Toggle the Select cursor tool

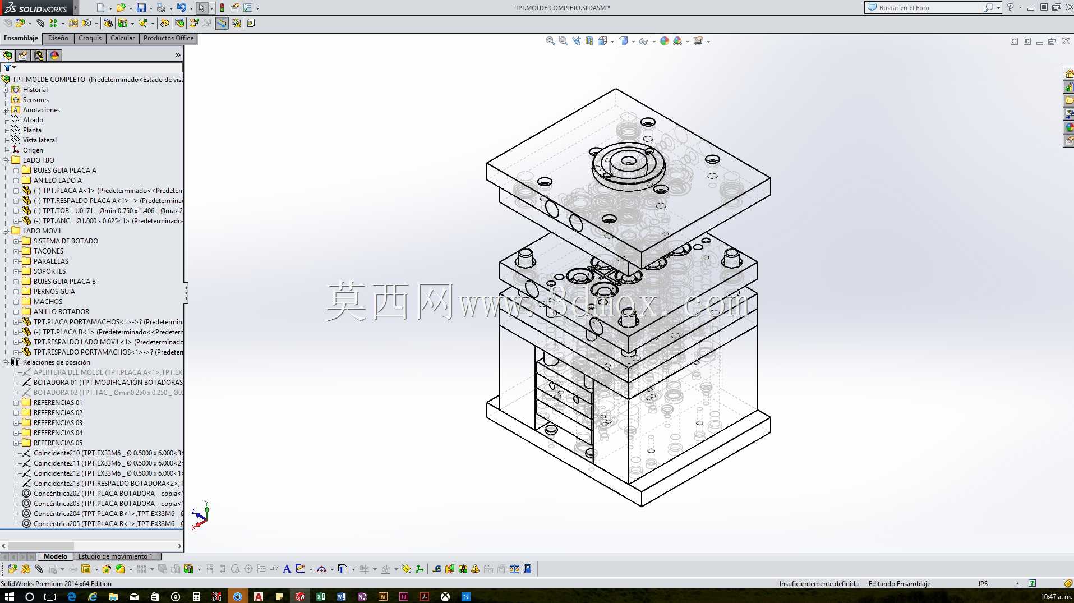tap(201, 8)
